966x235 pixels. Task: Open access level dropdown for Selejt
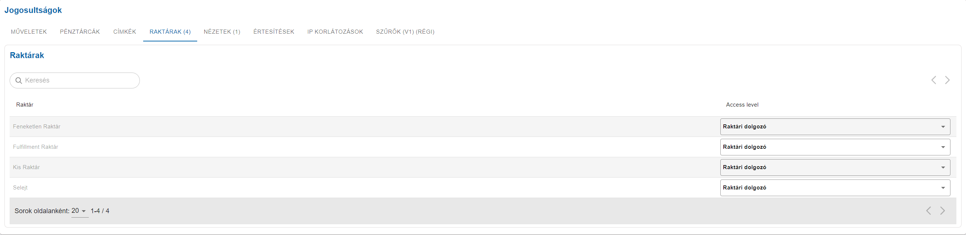835,188
